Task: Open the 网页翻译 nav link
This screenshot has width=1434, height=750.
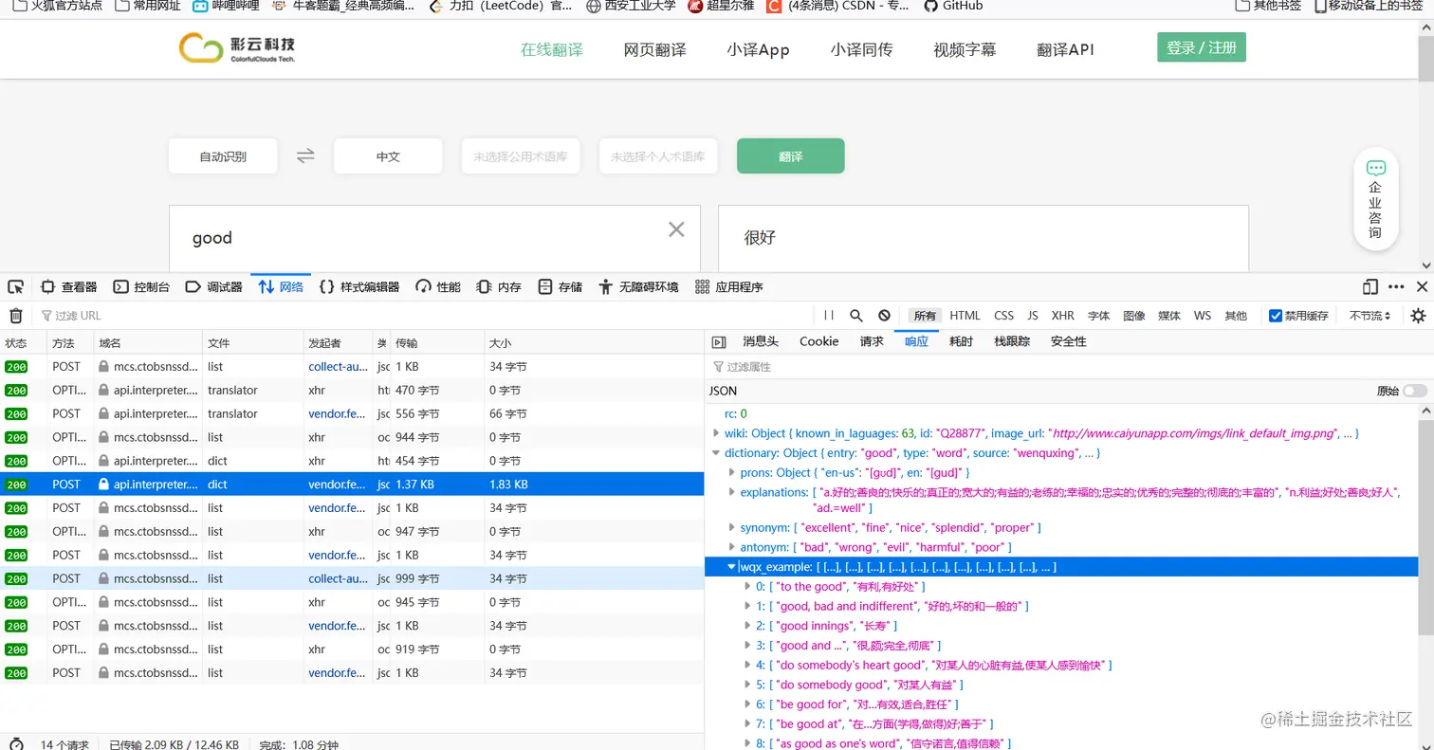Action: (x=654, y=50)
